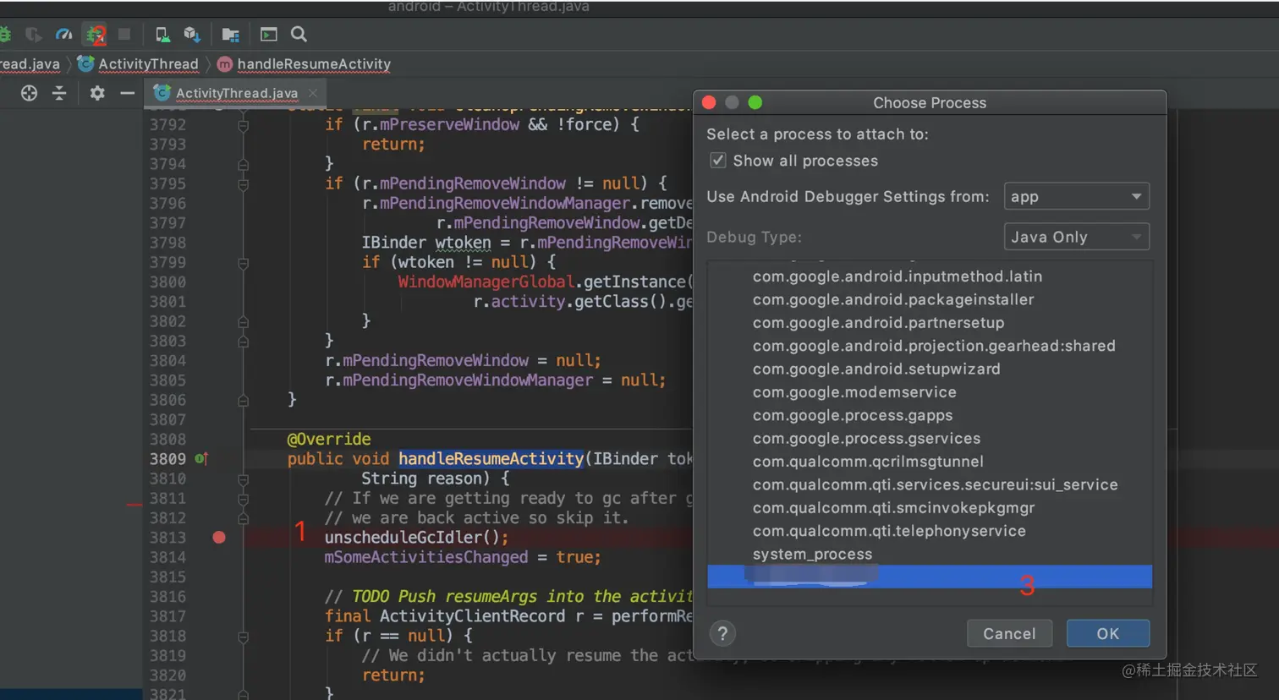
Task: Collapse the fold marker at line 3803
Action: [x=243, y=342]
